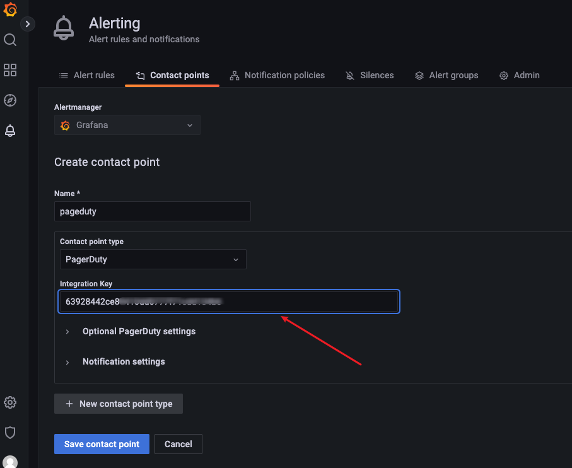Click the Grafana logo home icon
Viewport: 572px width, 468px height.
10,9
